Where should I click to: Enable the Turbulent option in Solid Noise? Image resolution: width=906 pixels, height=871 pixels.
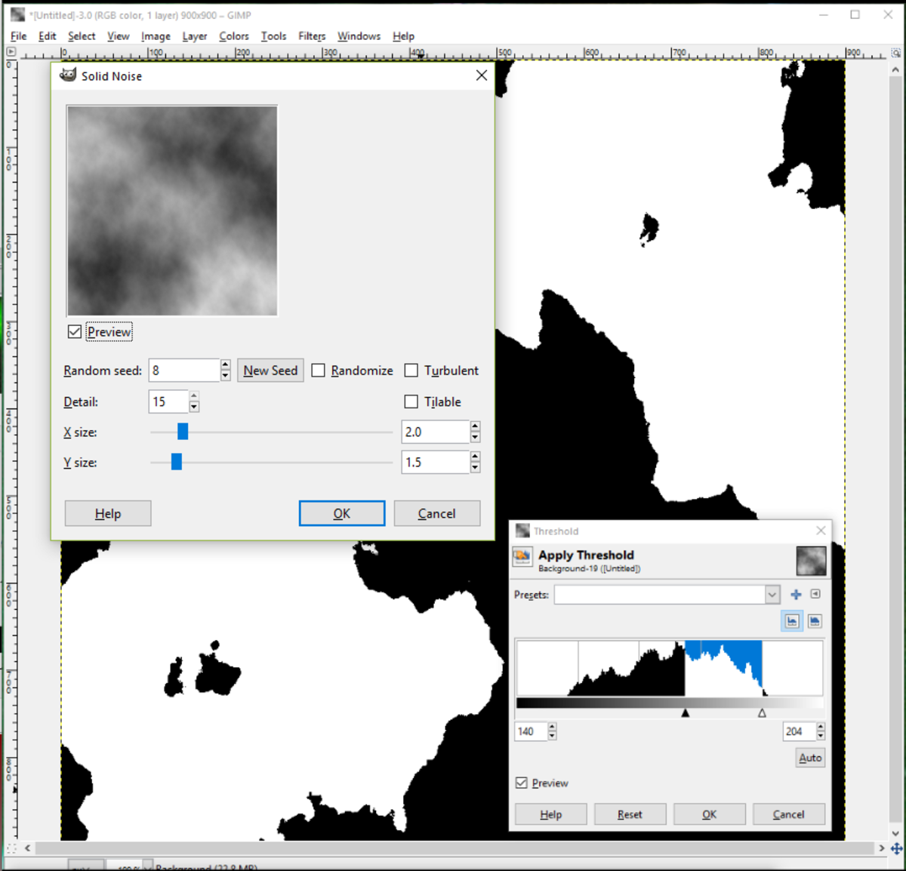click(x=411, y=370)
